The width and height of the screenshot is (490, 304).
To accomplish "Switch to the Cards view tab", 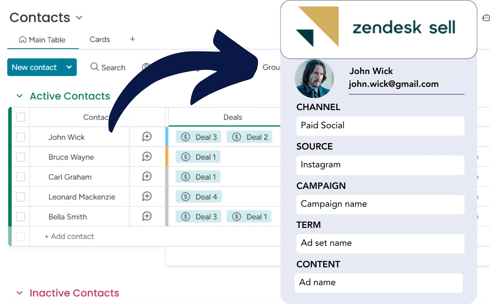I will click(100, 39).
